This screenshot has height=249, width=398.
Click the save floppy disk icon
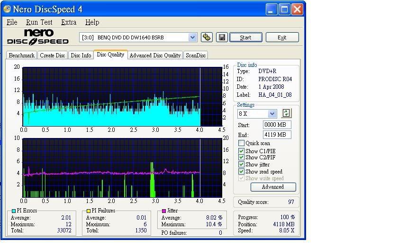pos(222,37)
